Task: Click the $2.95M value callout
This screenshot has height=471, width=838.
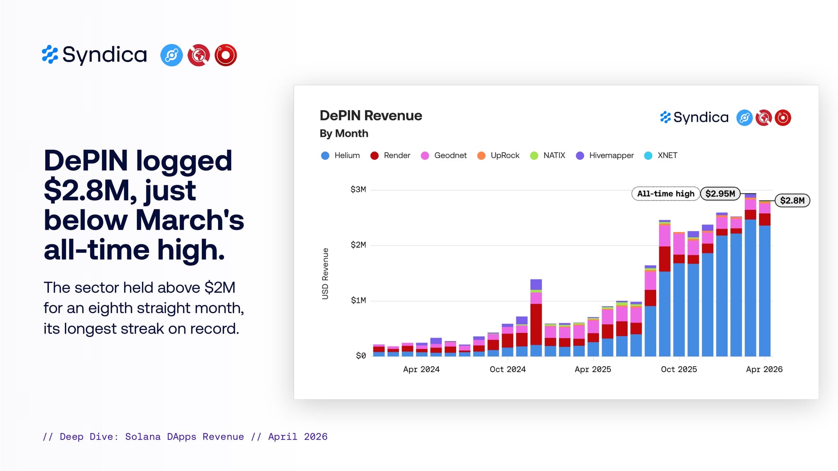Action: 720,194
